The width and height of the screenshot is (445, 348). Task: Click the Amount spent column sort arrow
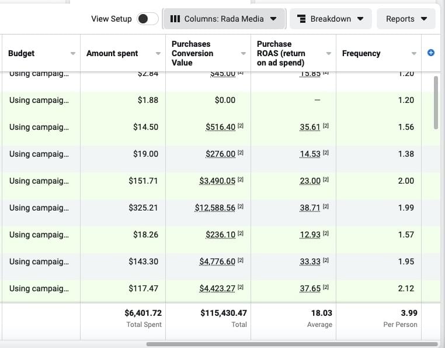[158, 54]
